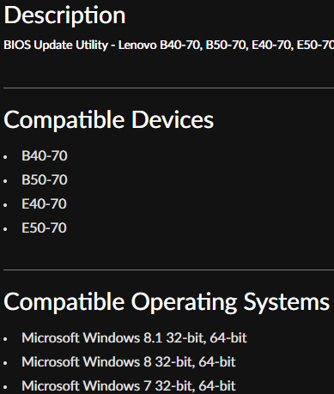334x394 pixels.
Task: Click the divider above Compatible Operating Systems
Action: (x=169, y=270)
